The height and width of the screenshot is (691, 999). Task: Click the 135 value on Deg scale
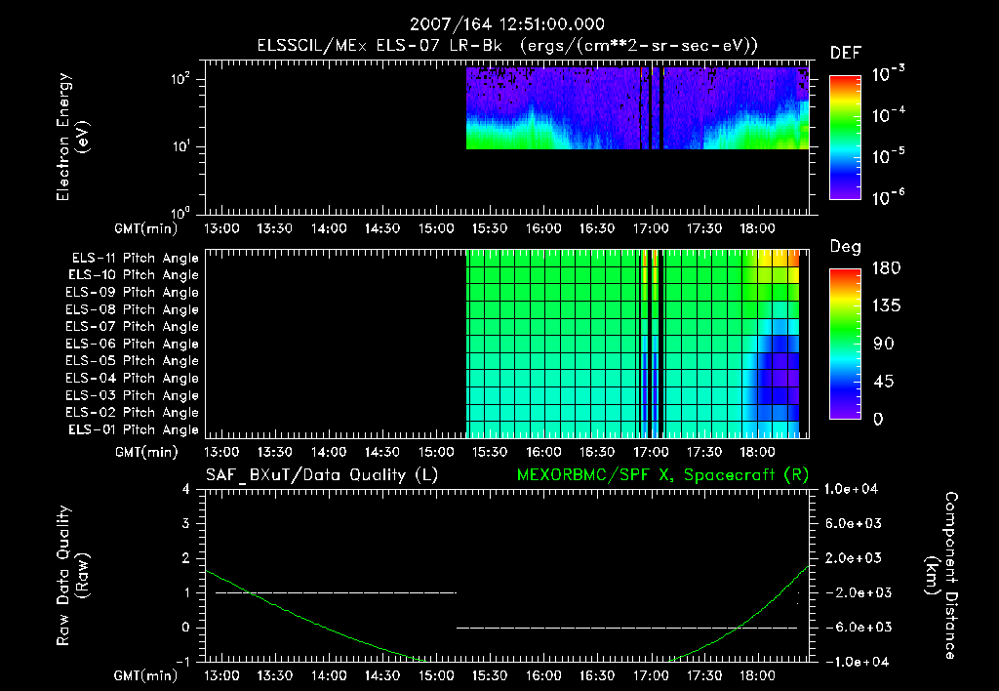[x=886, y=306]
